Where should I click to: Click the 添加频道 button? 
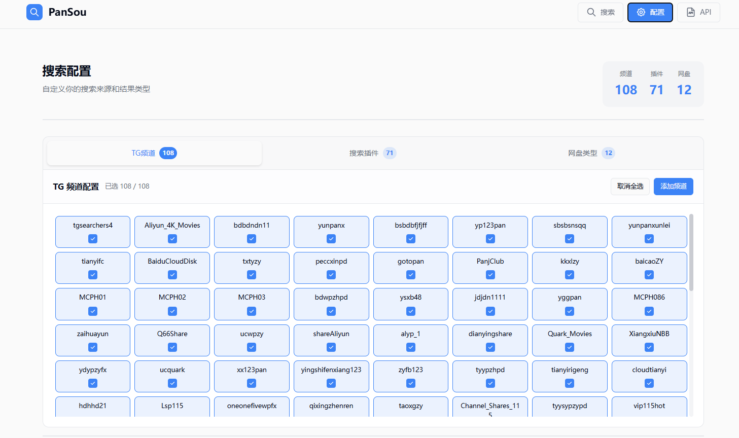673,187
